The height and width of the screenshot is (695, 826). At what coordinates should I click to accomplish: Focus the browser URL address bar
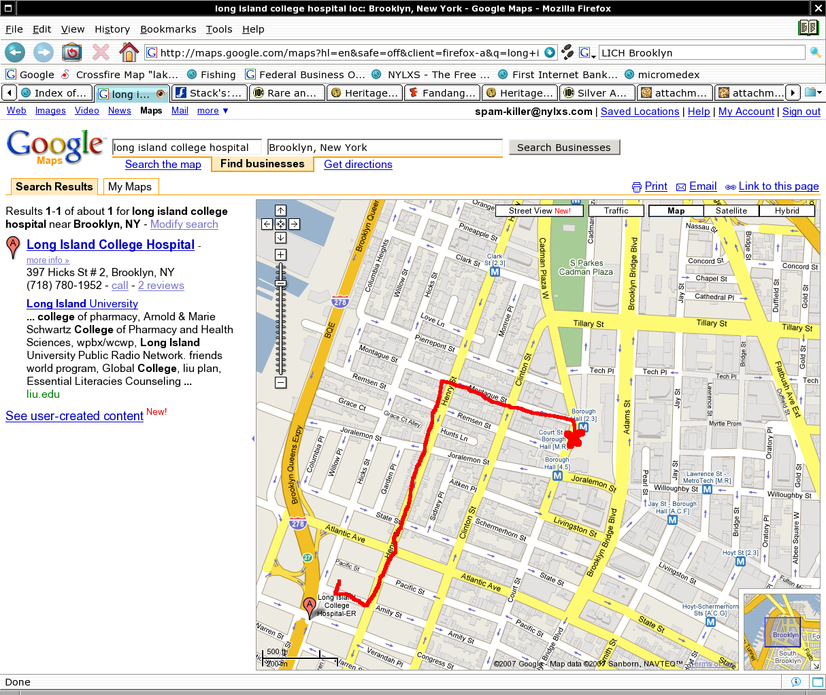click(350, 53)
